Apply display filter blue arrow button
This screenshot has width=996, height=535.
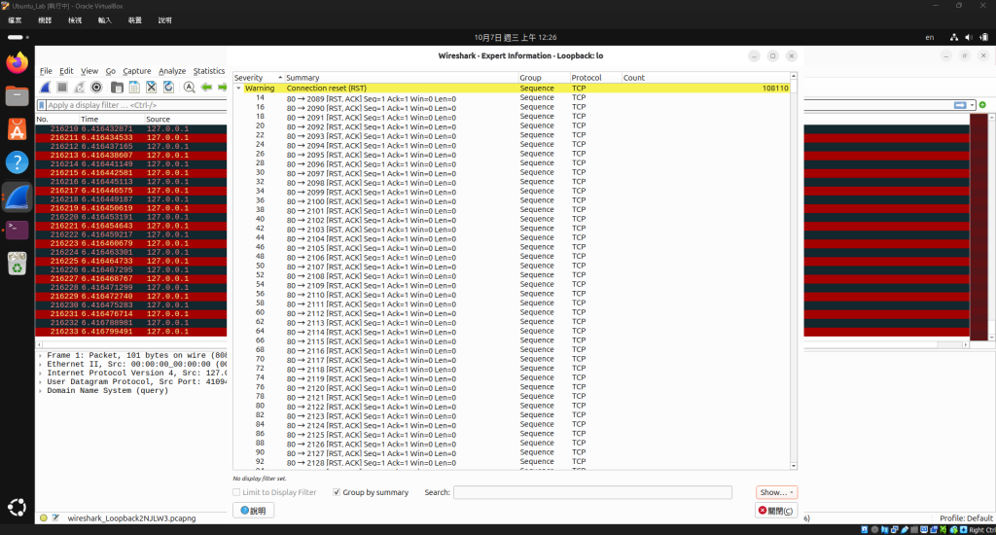coord(960,105)
